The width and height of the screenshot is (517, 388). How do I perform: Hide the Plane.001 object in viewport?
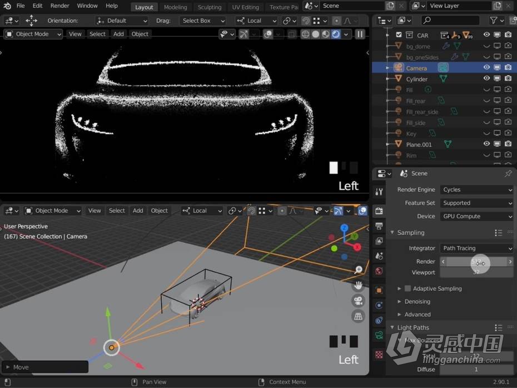click(486, 144)
